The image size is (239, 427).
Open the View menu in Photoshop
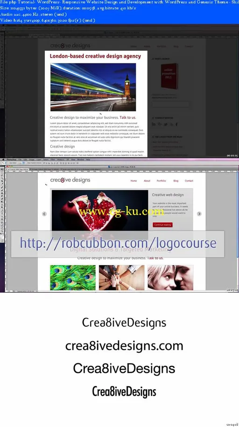coord(73,159)
